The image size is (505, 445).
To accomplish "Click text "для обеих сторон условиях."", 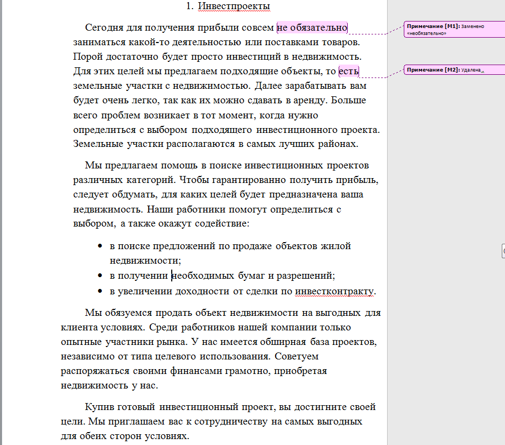I will click(x=125, y=436).
